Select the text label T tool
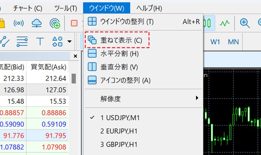 (40, 41)
